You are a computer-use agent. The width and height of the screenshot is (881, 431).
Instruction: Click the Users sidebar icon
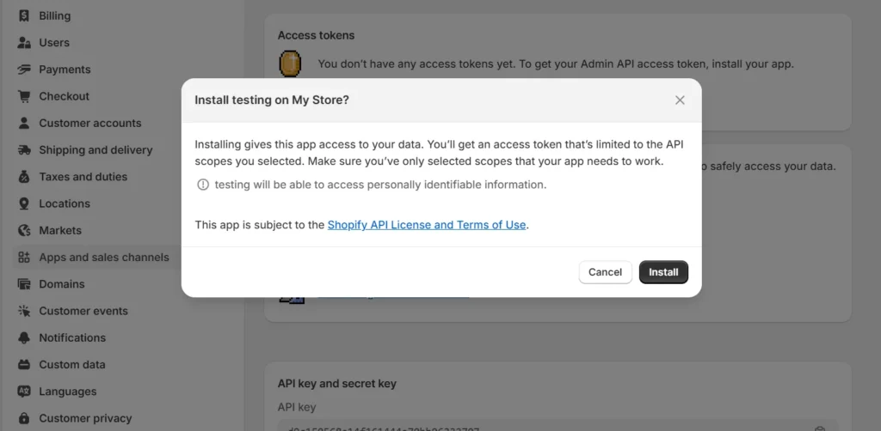click(24, 42)
